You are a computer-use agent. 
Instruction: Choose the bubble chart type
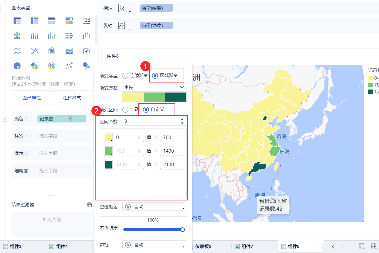(86, 66)
